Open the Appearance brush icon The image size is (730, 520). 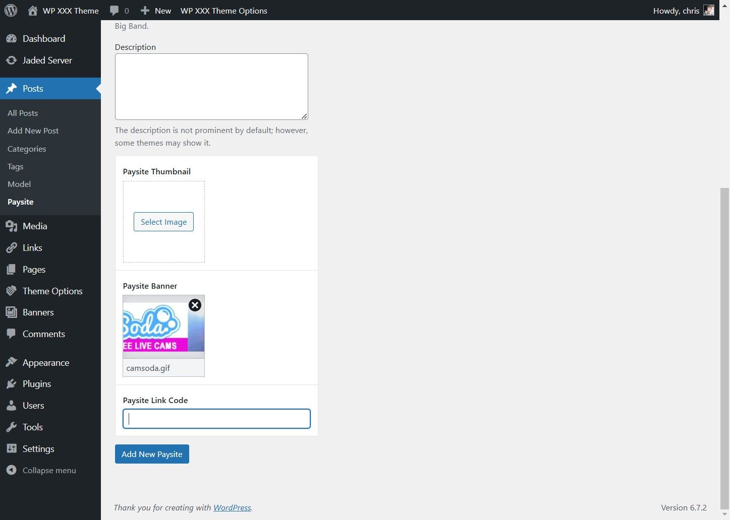[12, 362]
